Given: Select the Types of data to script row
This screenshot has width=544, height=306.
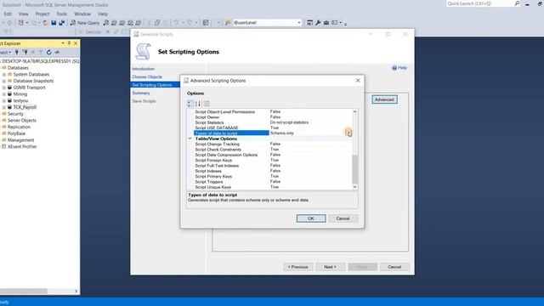Looking at the screenshot, I should (273, 133).
